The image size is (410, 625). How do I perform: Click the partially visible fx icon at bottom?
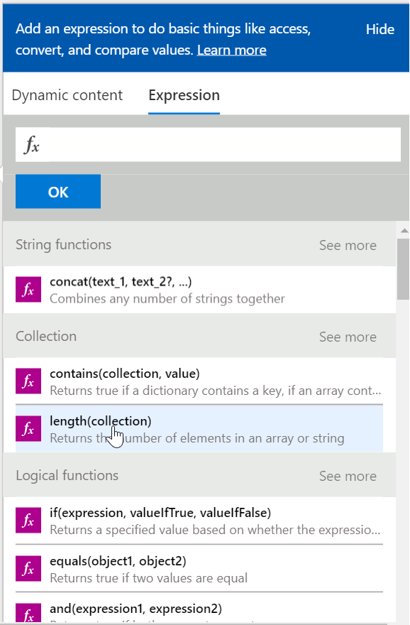(28, 614)
